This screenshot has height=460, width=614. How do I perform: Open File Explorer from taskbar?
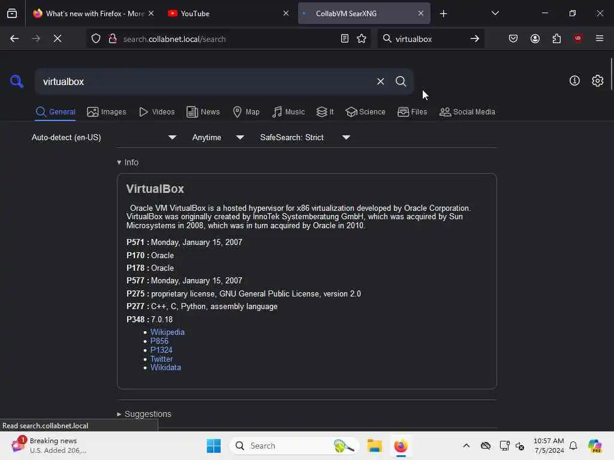click(374, 446)
